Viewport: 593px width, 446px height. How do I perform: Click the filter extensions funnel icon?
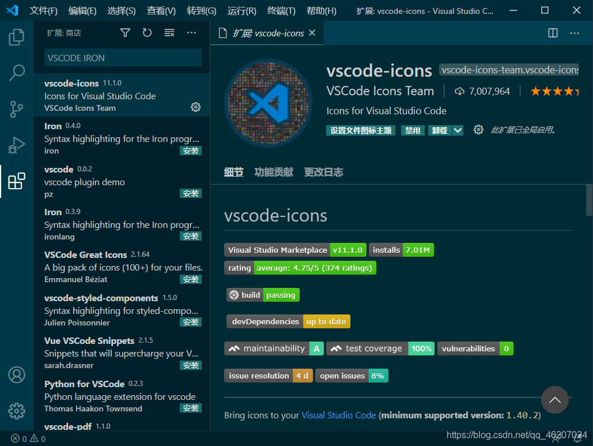[125, 33]
